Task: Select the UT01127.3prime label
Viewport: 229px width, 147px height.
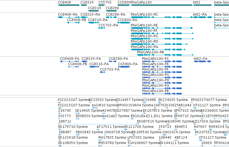Action: pyautogui.click(x=207, y=105)
